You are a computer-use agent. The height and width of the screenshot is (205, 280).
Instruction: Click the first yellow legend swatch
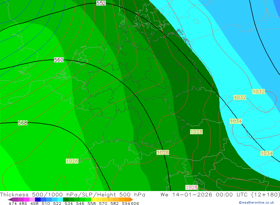94,199
